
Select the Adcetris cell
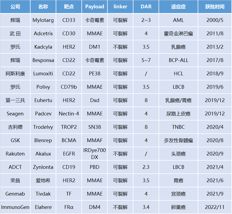43,33
